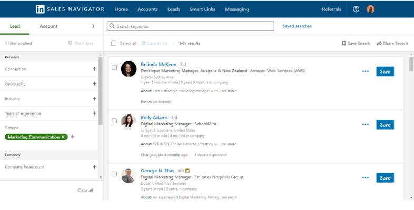Screen dimensions: 414x210
Task: Expand the Connection filter
Action: pos(94,69)
